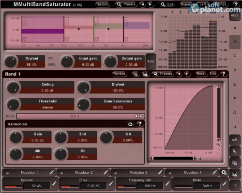The height and width of the screenshot is (193, 242).
Task: Solo band 4 with the S button
Action: coord(126,24)
